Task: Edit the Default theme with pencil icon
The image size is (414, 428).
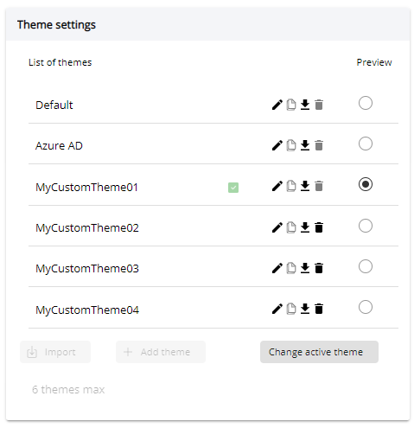Action: coord(277,105)
